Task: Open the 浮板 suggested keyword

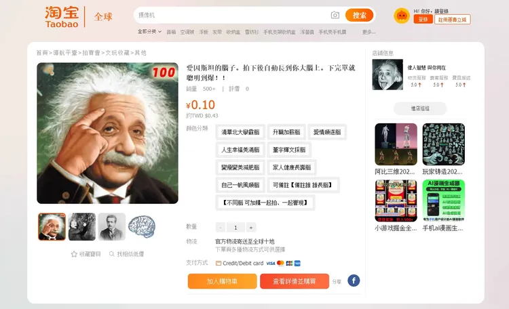Action: [x=204, y=32]
